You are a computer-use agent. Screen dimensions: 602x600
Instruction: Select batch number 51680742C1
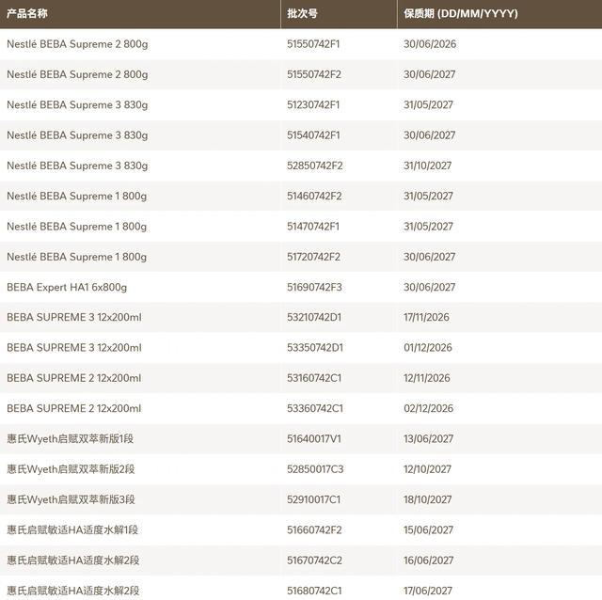pyautogui.click(x=314, y=591)
